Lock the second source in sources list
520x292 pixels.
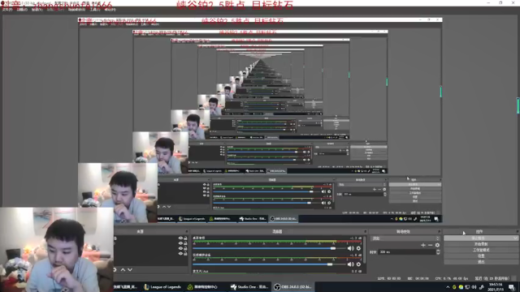pyautogui.click(x=185, y=243)
